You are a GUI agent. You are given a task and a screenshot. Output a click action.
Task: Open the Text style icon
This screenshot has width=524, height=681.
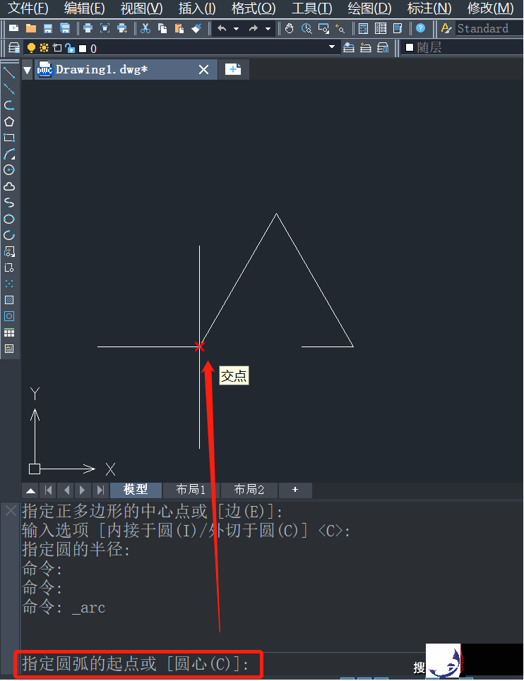[x=446, y=29]
